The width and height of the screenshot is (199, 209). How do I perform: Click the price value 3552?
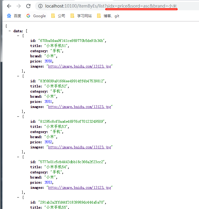tap(48, 142)
